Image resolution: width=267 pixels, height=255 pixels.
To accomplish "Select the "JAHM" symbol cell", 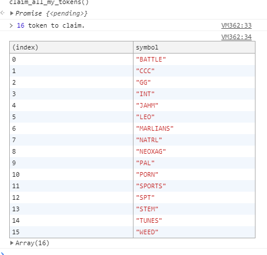I will click(194, 105).
